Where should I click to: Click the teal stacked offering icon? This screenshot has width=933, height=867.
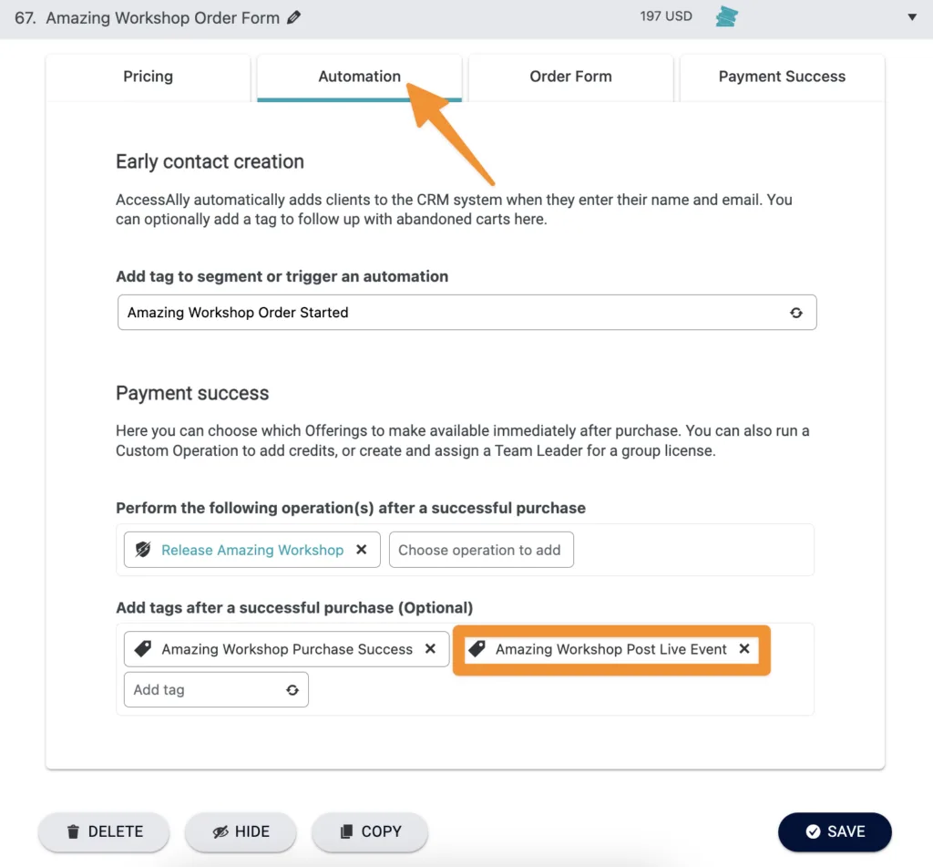(726, 16)
